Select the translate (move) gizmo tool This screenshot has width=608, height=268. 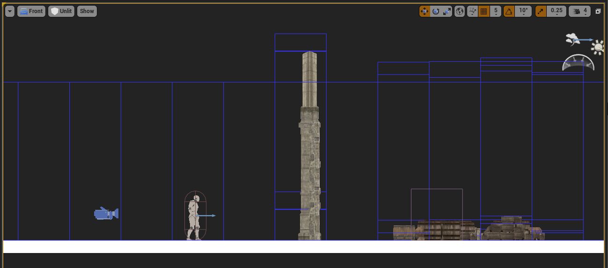coord(425,11)
